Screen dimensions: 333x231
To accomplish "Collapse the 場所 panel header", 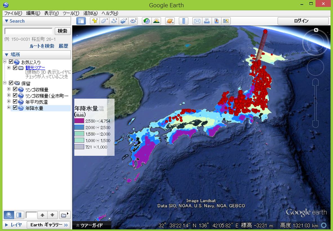I will click(x=37, y=54).
